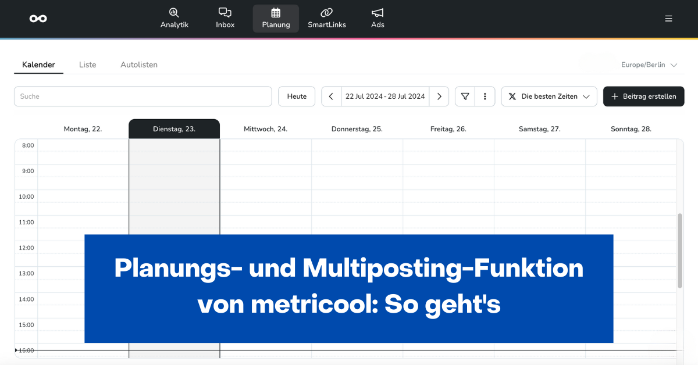Toggle the X platform in Die besten Zeiten
698x365 pixels.
click(511, 96)
